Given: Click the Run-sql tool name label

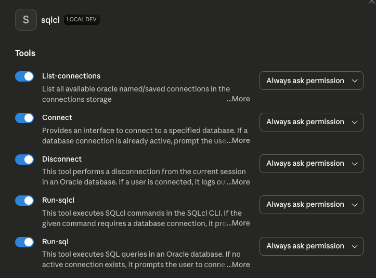Looking at the screenshot, I should click(x=55, y=242).
